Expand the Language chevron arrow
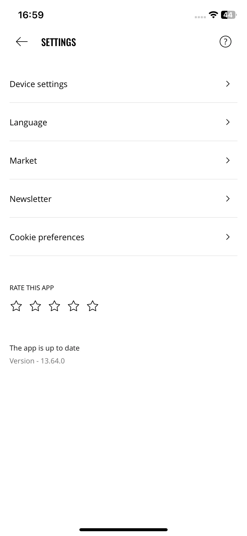247x536 pixels. tap(228, 122)
